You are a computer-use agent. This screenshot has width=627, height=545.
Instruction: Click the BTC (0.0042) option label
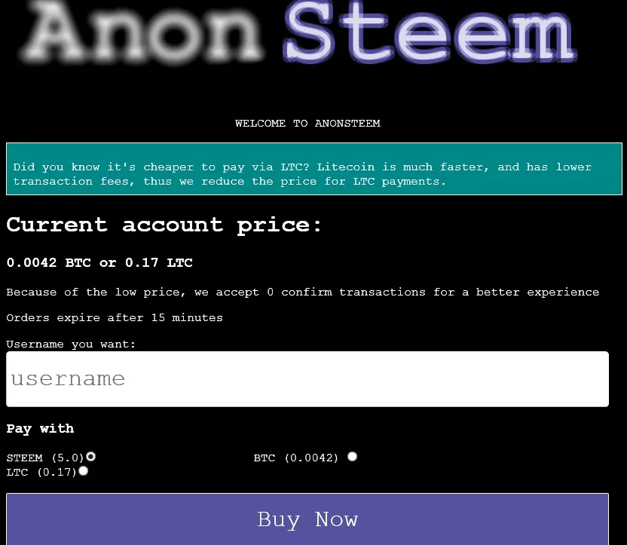(296, 458)
